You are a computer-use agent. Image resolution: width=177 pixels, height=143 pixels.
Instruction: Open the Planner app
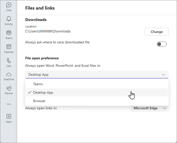[x=9, y=90]
